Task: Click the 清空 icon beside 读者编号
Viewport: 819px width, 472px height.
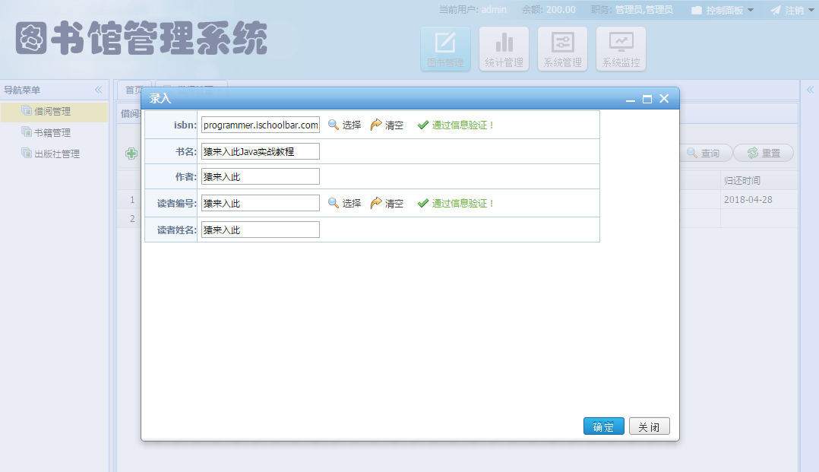Action: (376, 203)
